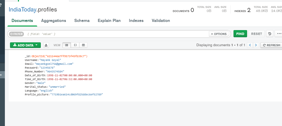Switch to table view
Screen dimensions: 282x126
83,45
